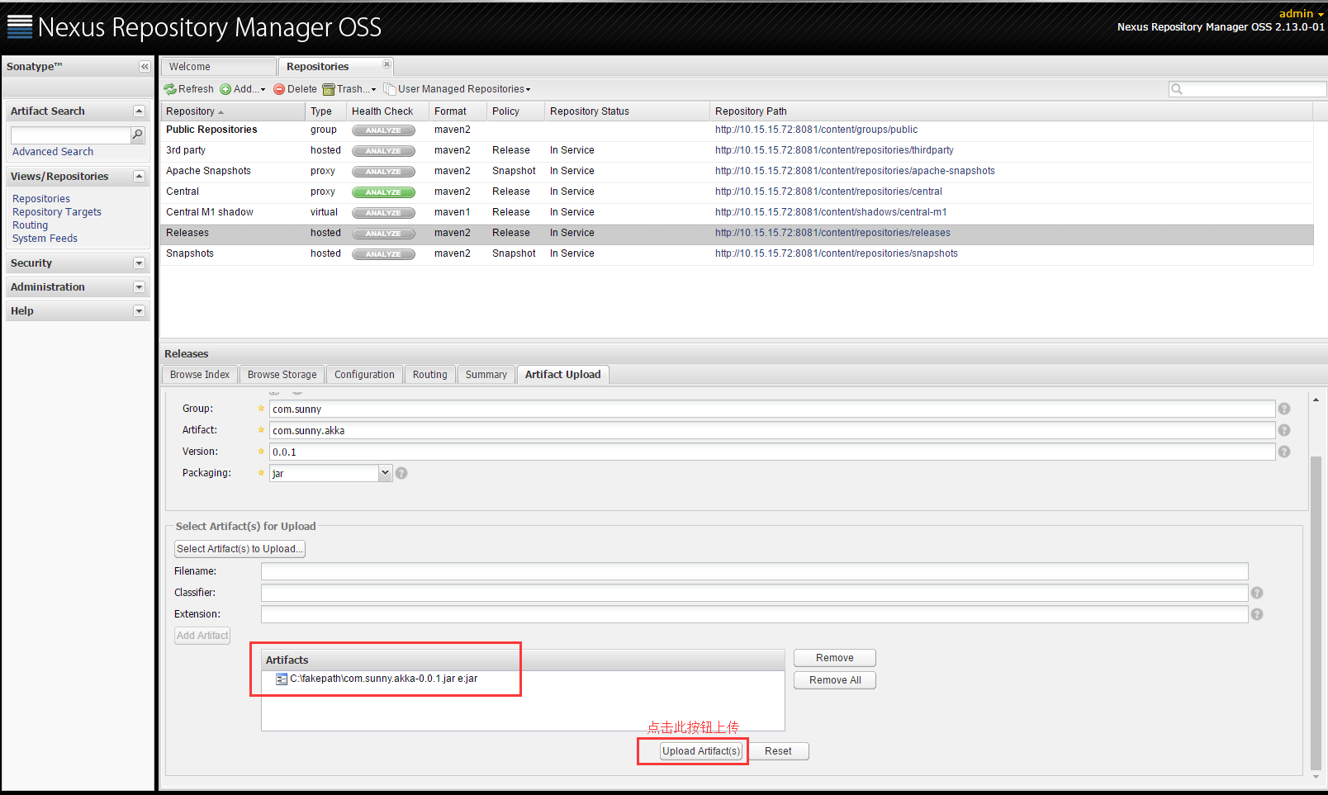Image resolution: width=1328 pixels, height=795 pixels.
Task: Open the Browse Storage tab
Action: pos(282,375)
